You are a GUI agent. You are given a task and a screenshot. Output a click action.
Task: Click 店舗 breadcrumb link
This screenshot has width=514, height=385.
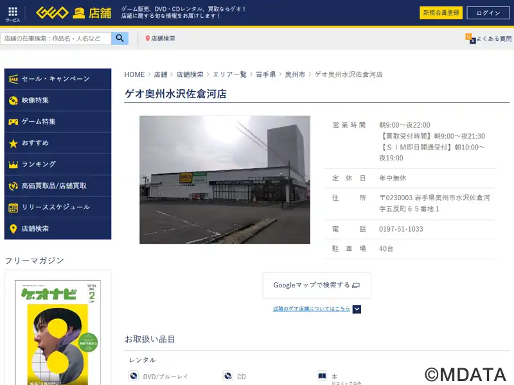pos(161,74)
